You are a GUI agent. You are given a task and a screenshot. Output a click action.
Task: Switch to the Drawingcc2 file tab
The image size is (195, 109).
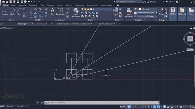click(42, 24)
